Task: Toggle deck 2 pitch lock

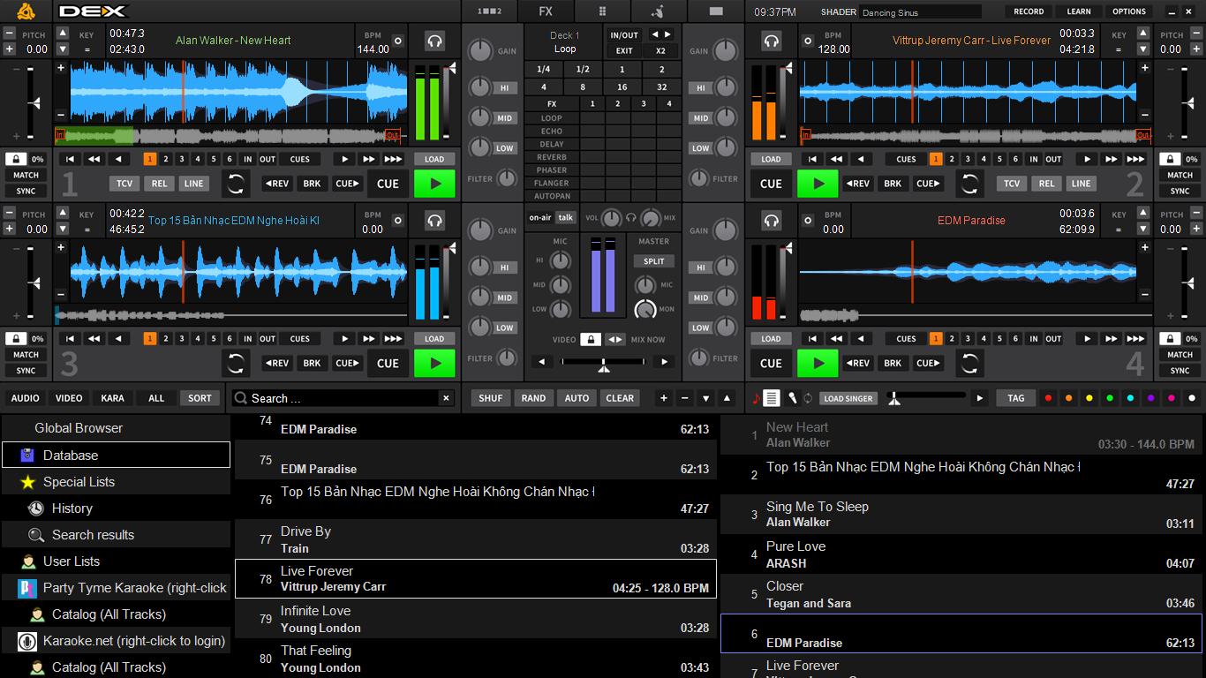Action: coord(1170,159)
